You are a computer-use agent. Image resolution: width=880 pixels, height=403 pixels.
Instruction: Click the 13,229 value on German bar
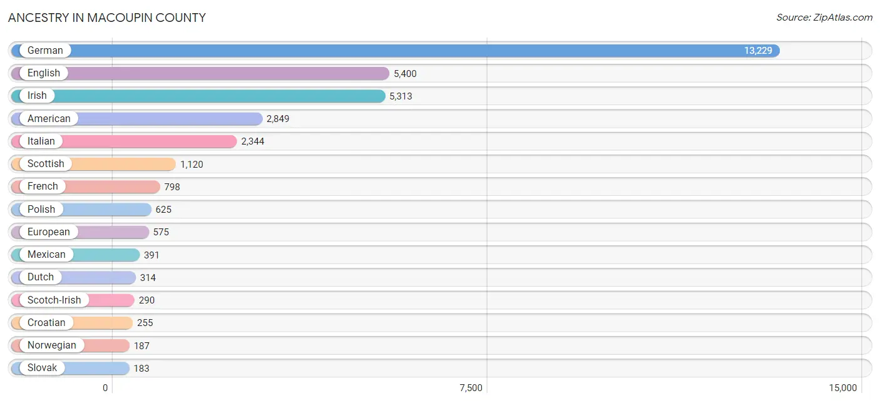(758, 51)
